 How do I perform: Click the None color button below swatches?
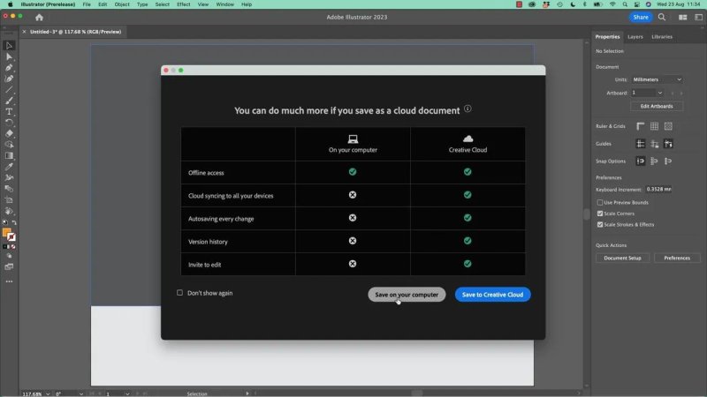pos(13,247)
